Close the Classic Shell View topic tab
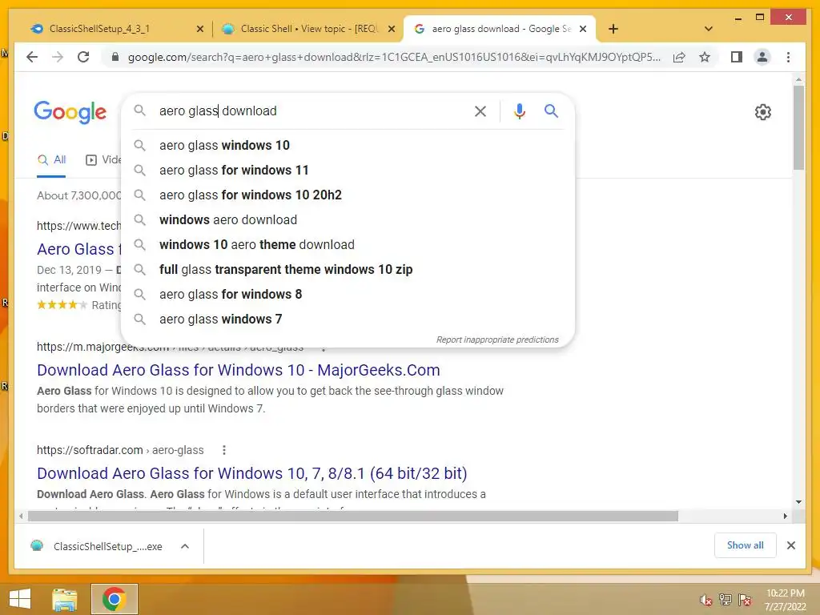820x615 pixels. click(391, 30)
